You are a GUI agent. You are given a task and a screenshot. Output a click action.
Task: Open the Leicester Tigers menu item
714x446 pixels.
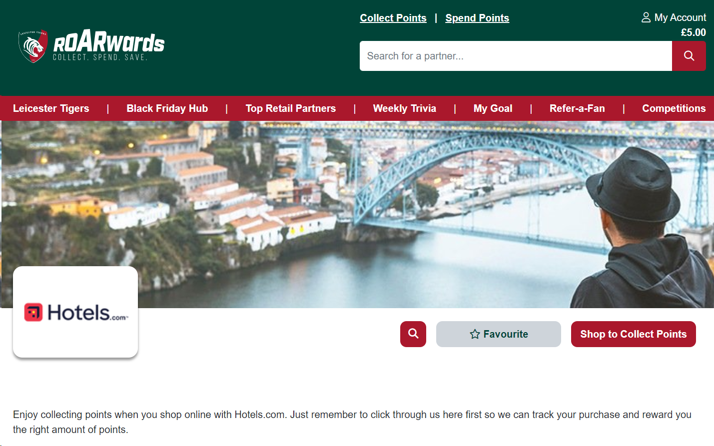[51, 108]
